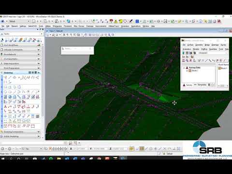The image size is (232, 174).
Task: Expand the Civil Workflows task group
Action: pos(20,45)
